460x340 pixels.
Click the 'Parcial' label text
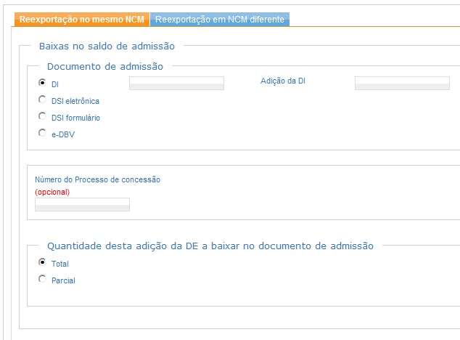tap(63, 280)
